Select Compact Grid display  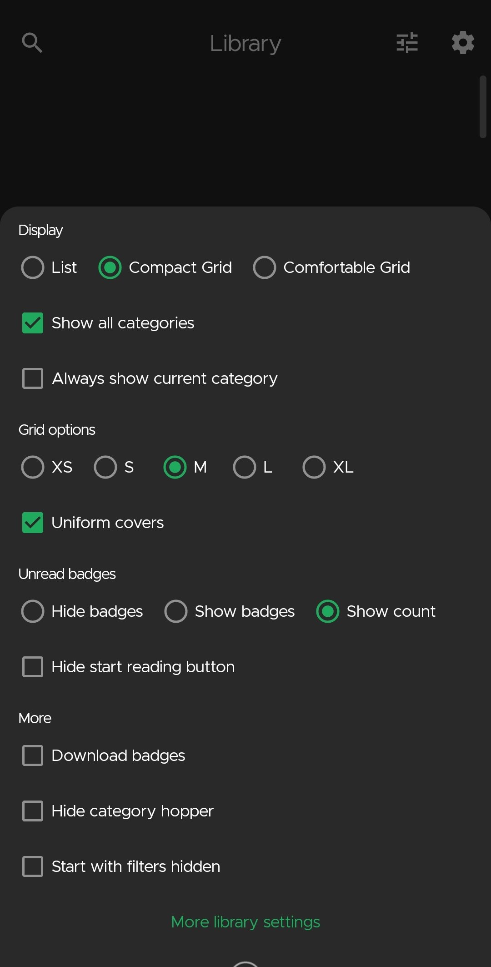165,267
